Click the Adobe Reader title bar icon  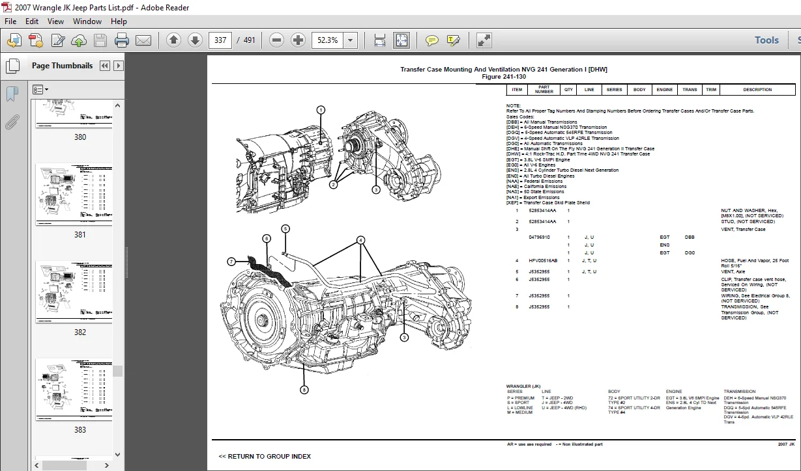(x=8, y=7)
